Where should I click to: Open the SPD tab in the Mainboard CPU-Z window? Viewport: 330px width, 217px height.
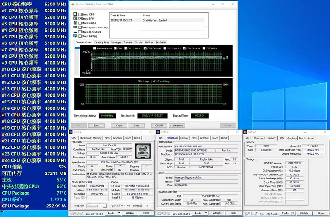click(x=195, y=138)
